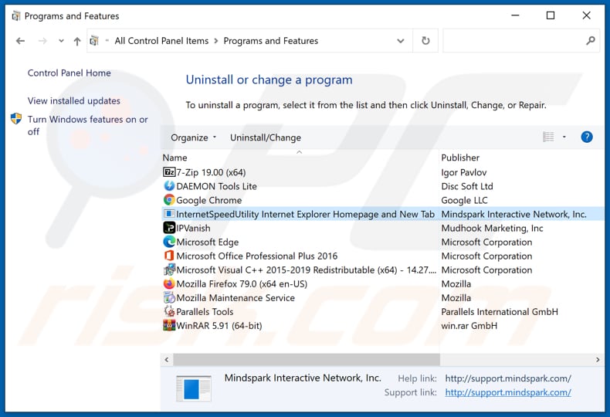The image size is (610, 417).
Task: Click All Control Panel Items breadcrumb
Action: point(161,41)
